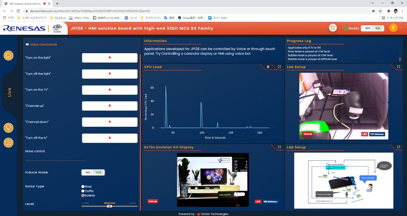Open the Chrome menu three dots
Image resolution: width=407 pixels, height=216 pixels.
point(403,11)
